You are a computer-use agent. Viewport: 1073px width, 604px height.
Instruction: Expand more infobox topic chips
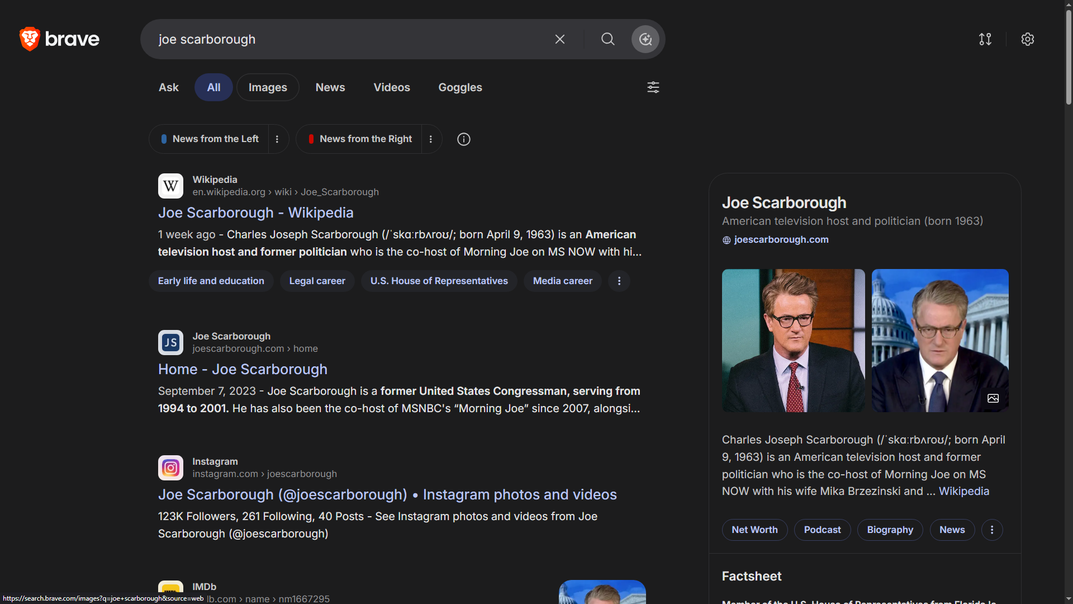(x=991, y=530)
